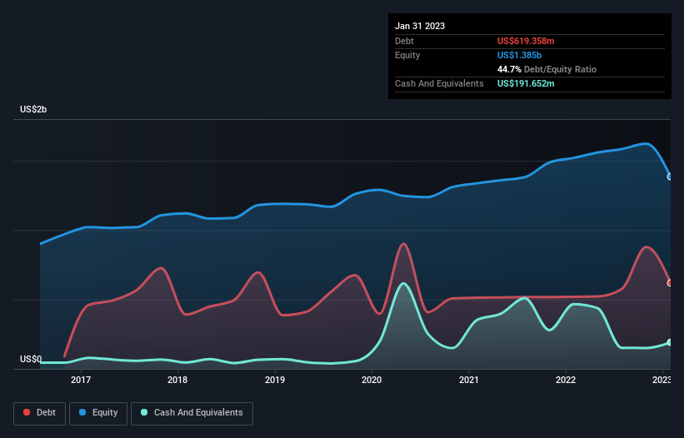Image resolution: width=684 pixels, height=438 pixels.
Task: Click the 2022 x-axis label
Action: [x=566, y=380]
